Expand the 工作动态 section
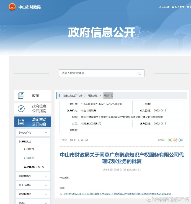191x204 pixels. tap(46, 185)
